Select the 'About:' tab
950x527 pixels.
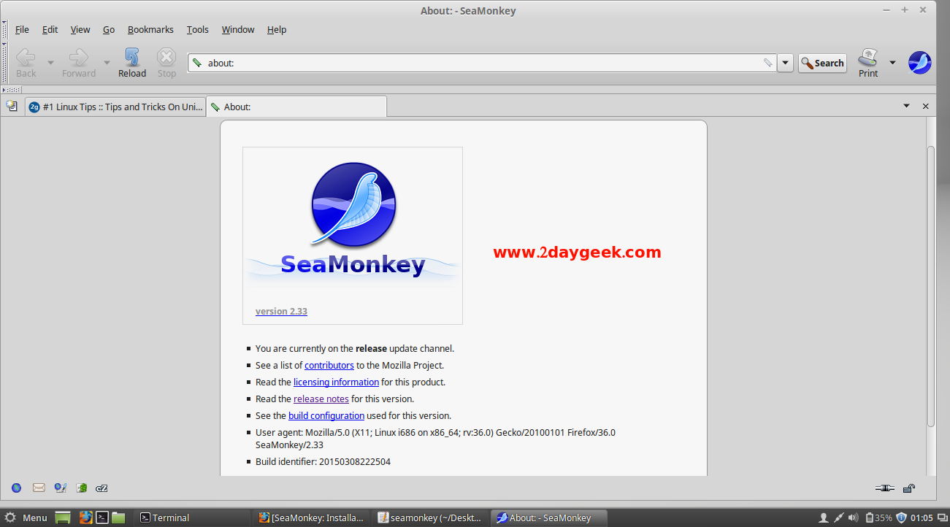coord(296,107)
